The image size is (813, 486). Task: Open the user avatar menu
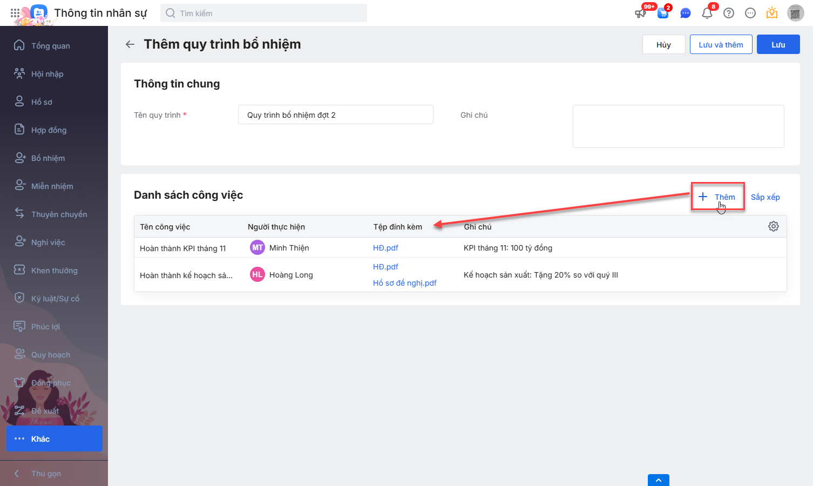pos(795,13)
